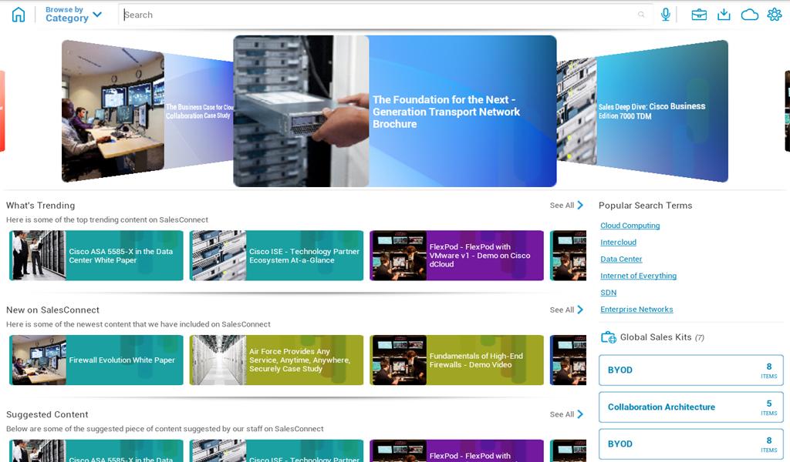Open The Foundation for the Next-Generation banner
The image size is (790, 462).
394,111
